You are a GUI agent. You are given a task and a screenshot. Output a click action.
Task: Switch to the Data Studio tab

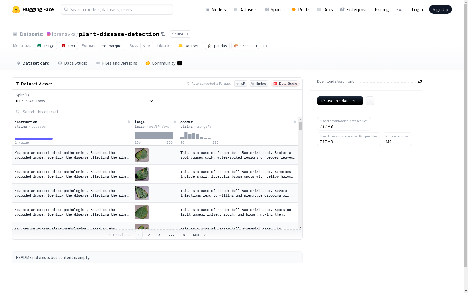[73, 63]
